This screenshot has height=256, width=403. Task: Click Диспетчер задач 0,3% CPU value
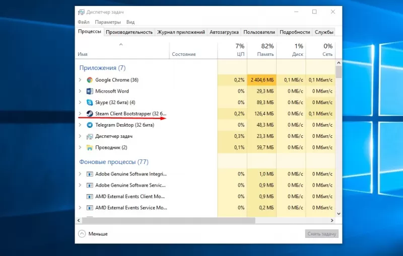point(239,136)
